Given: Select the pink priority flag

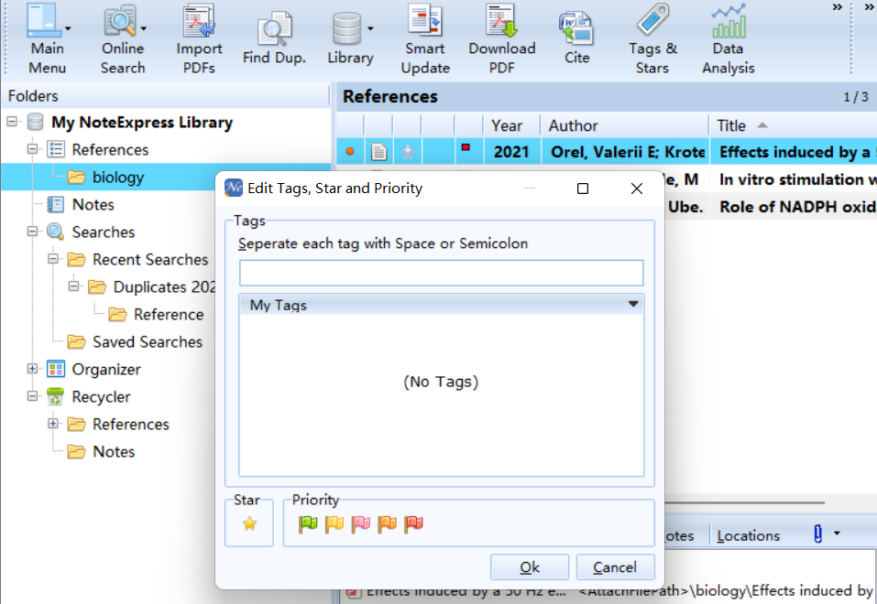Looking at the screenshot, I should 361,523.
